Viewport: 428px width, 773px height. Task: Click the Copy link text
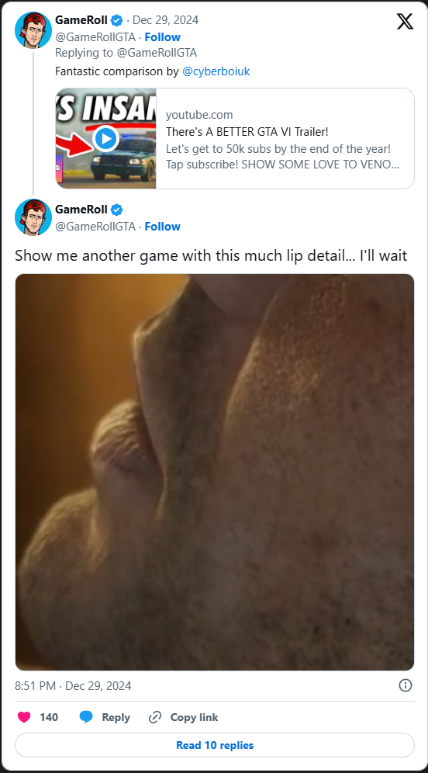point(194,717)
